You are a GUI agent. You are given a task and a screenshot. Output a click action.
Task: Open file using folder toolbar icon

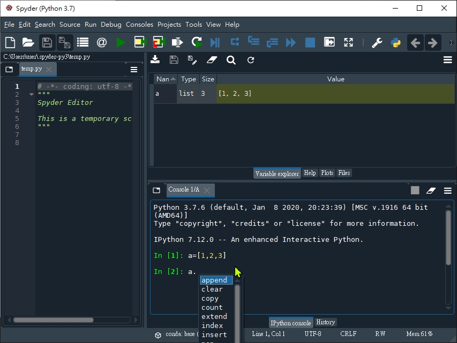(28, 42)
